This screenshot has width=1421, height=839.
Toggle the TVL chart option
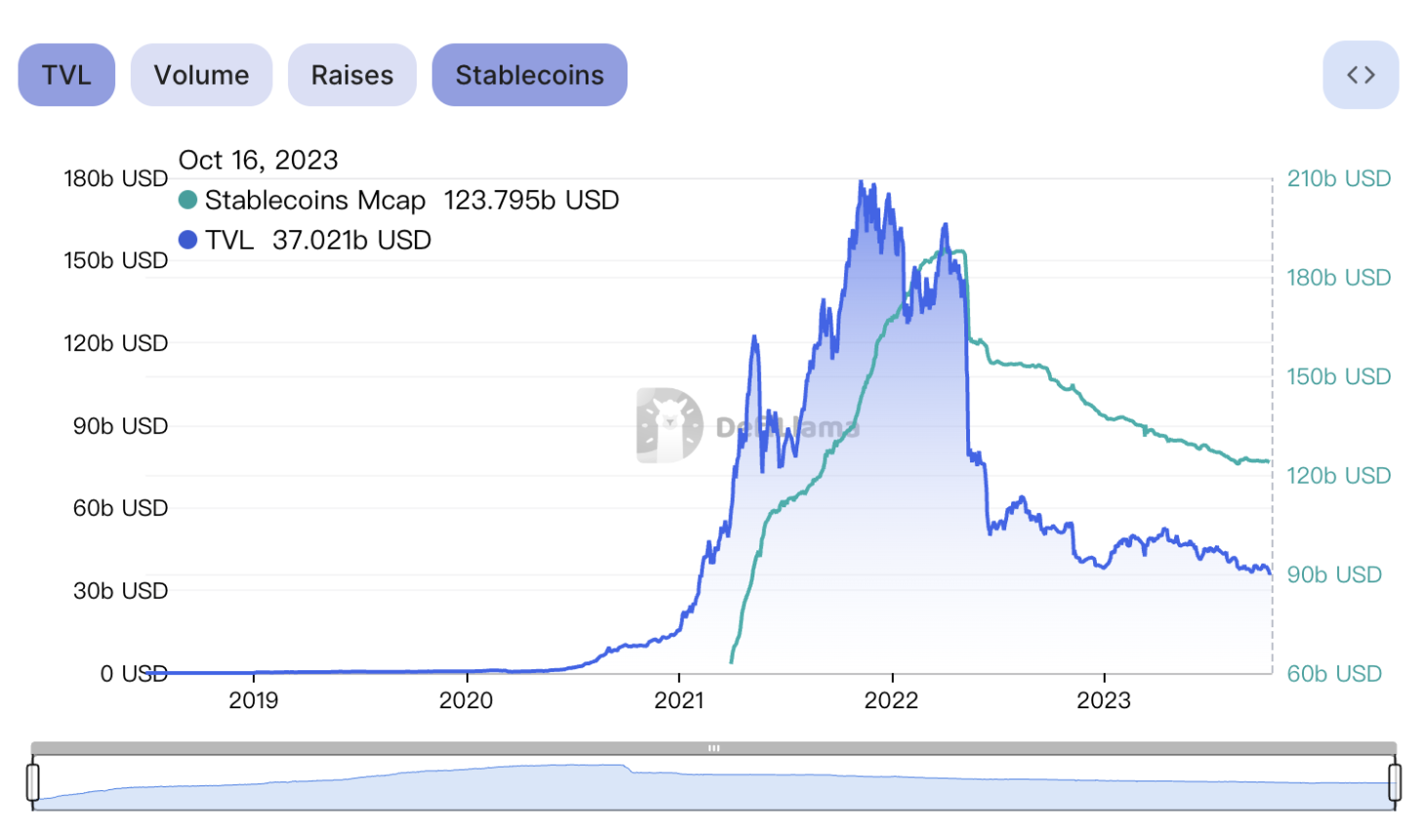pyautogui.click(x=66, y=75)
